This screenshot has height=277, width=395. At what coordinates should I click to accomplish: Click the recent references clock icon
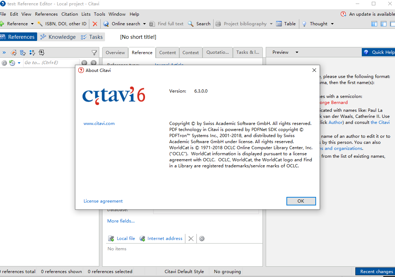point(12,63)
